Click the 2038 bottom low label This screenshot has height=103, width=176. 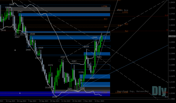pos(55,97)
